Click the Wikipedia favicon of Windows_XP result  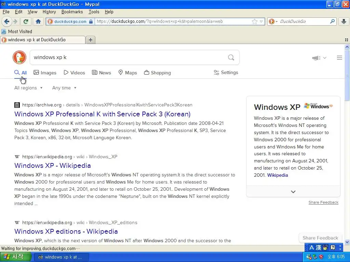17,157
